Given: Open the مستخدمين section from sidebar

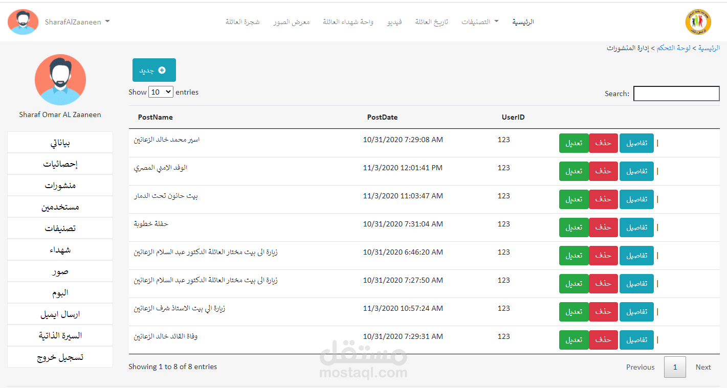Looking at the screenshot, I should pos(60,207).
